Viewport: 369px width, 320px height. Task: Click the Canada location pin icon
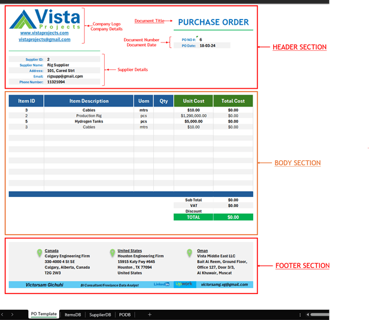(x=39, y=253)
